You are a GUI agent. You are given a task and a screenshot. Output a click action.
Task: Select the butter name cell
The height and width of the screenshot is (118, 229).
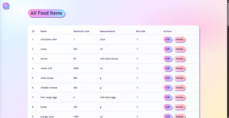coord(44,107)
